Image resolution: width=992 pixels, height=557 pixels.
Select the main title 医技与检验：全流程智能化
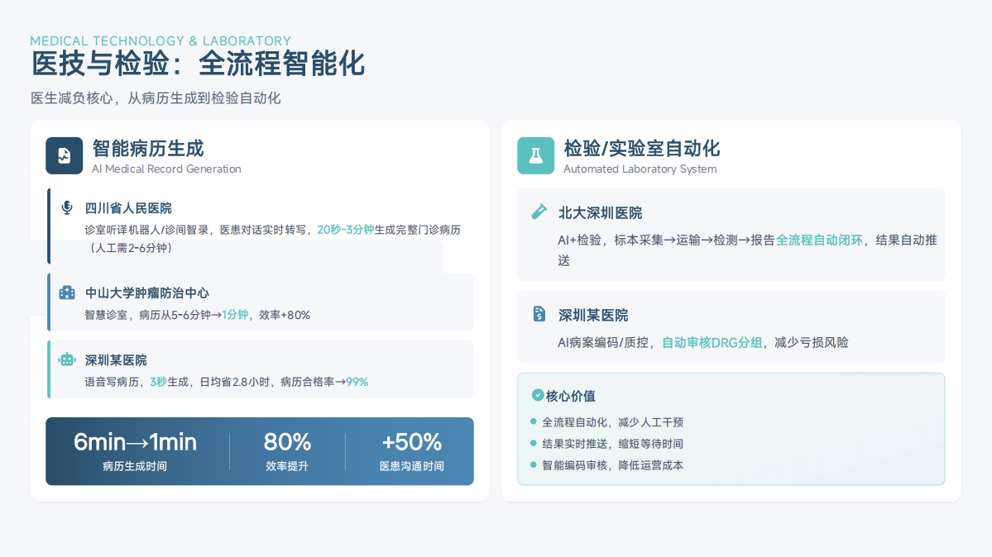click(x=198, y=64)
